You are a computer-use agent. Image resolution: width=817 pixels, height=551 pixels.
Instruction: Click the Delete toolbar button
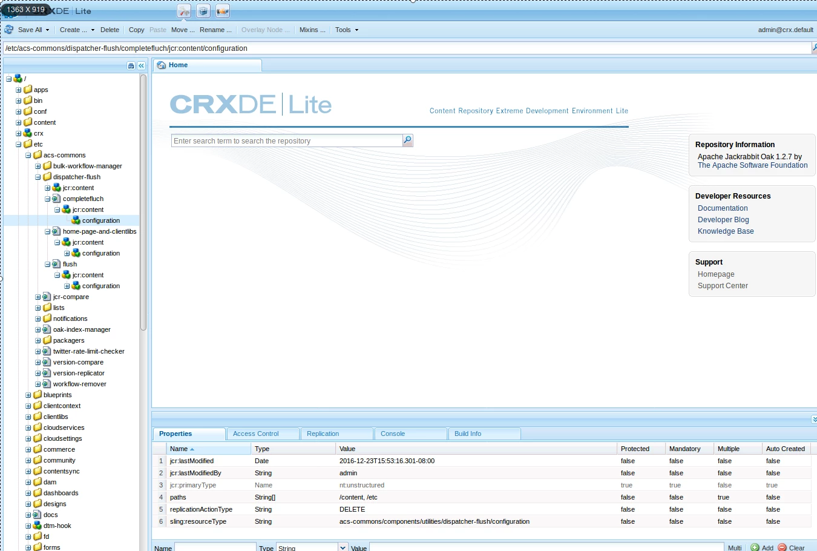[110, 30]
